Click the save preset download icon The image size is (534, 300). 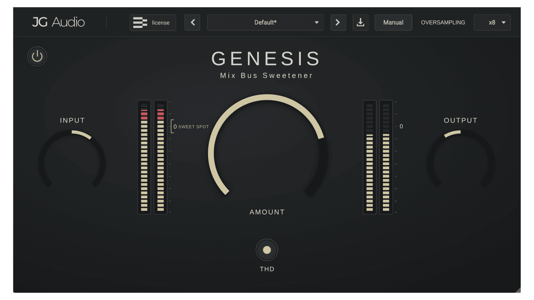361,23
